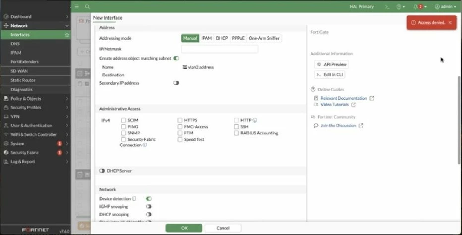Expand Policy & Objects menu
Image resolution: width=462 pixels, height=235 pixels.
tap(35, 99)
